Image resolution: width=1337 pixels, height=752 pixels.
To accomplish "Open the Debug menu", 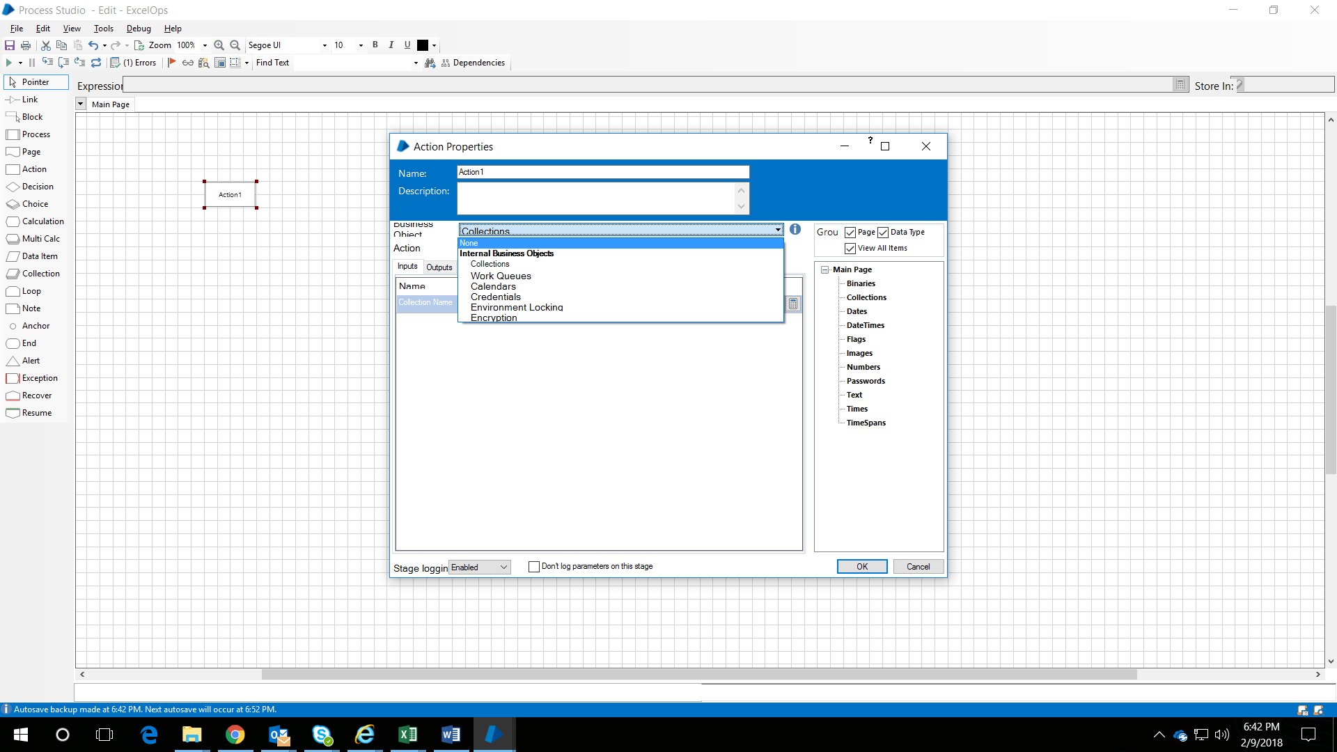I will click(x=139, y=29).
